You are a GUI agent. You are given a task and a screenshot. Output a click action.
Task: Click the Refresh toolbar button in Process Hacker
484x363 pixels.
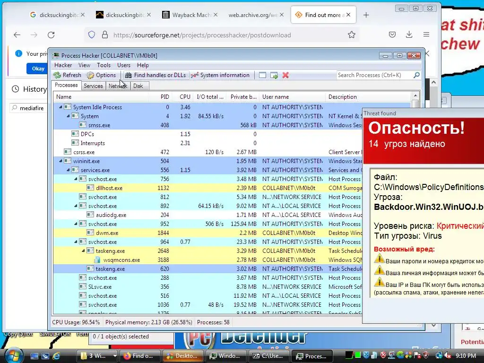coord(67,75)
